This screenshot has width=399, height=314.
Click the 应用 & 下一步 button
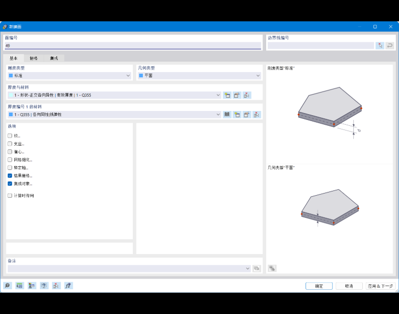(x=381, y=286)
